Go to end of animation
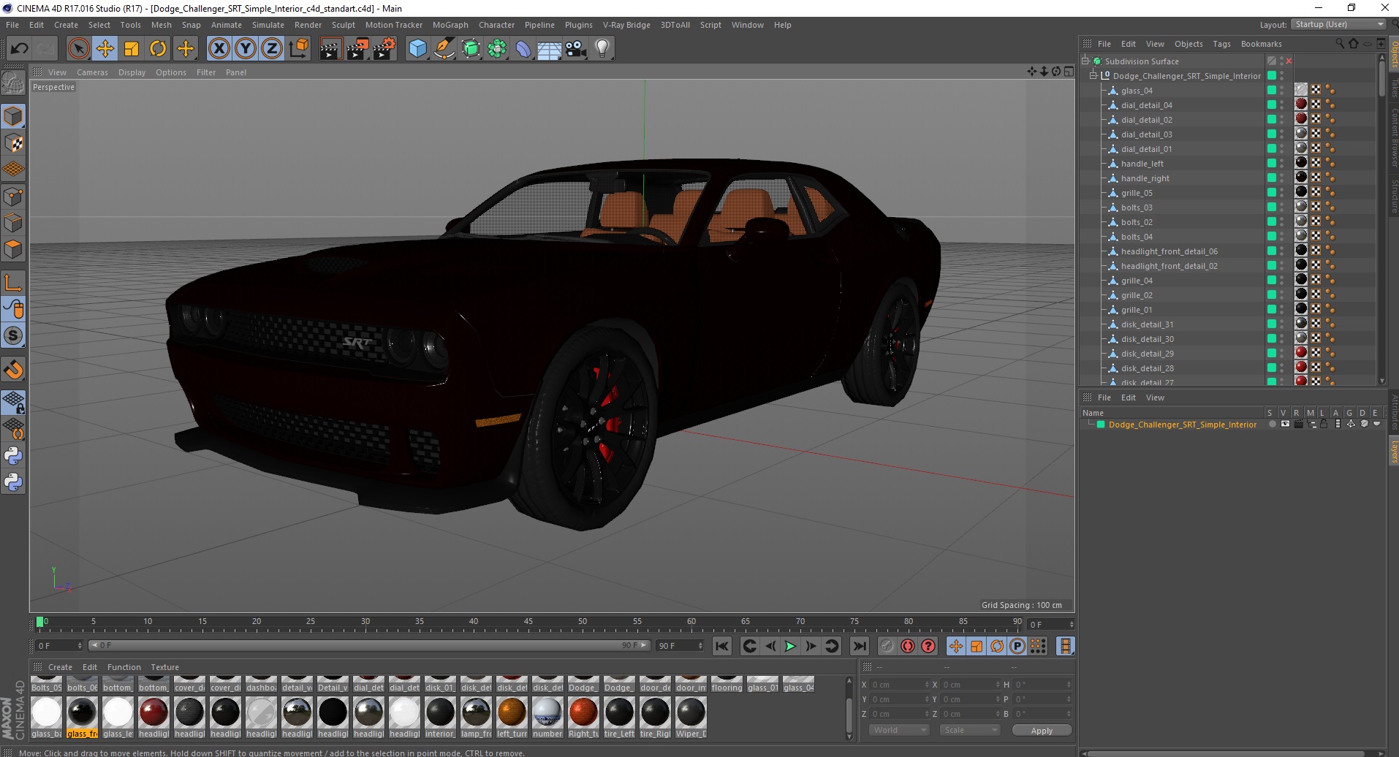The height and width of the screenshot is (757, 1399). click(x=860, y=646)
